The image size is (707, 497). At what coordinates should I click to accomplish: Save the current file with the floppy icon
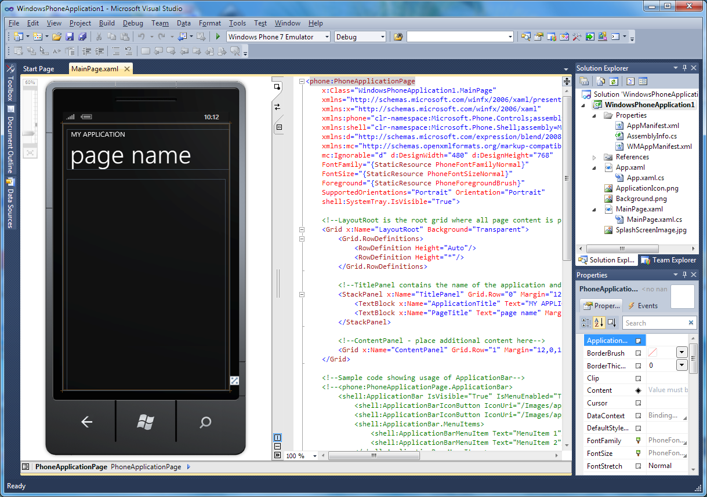click(x=70, y=36)
